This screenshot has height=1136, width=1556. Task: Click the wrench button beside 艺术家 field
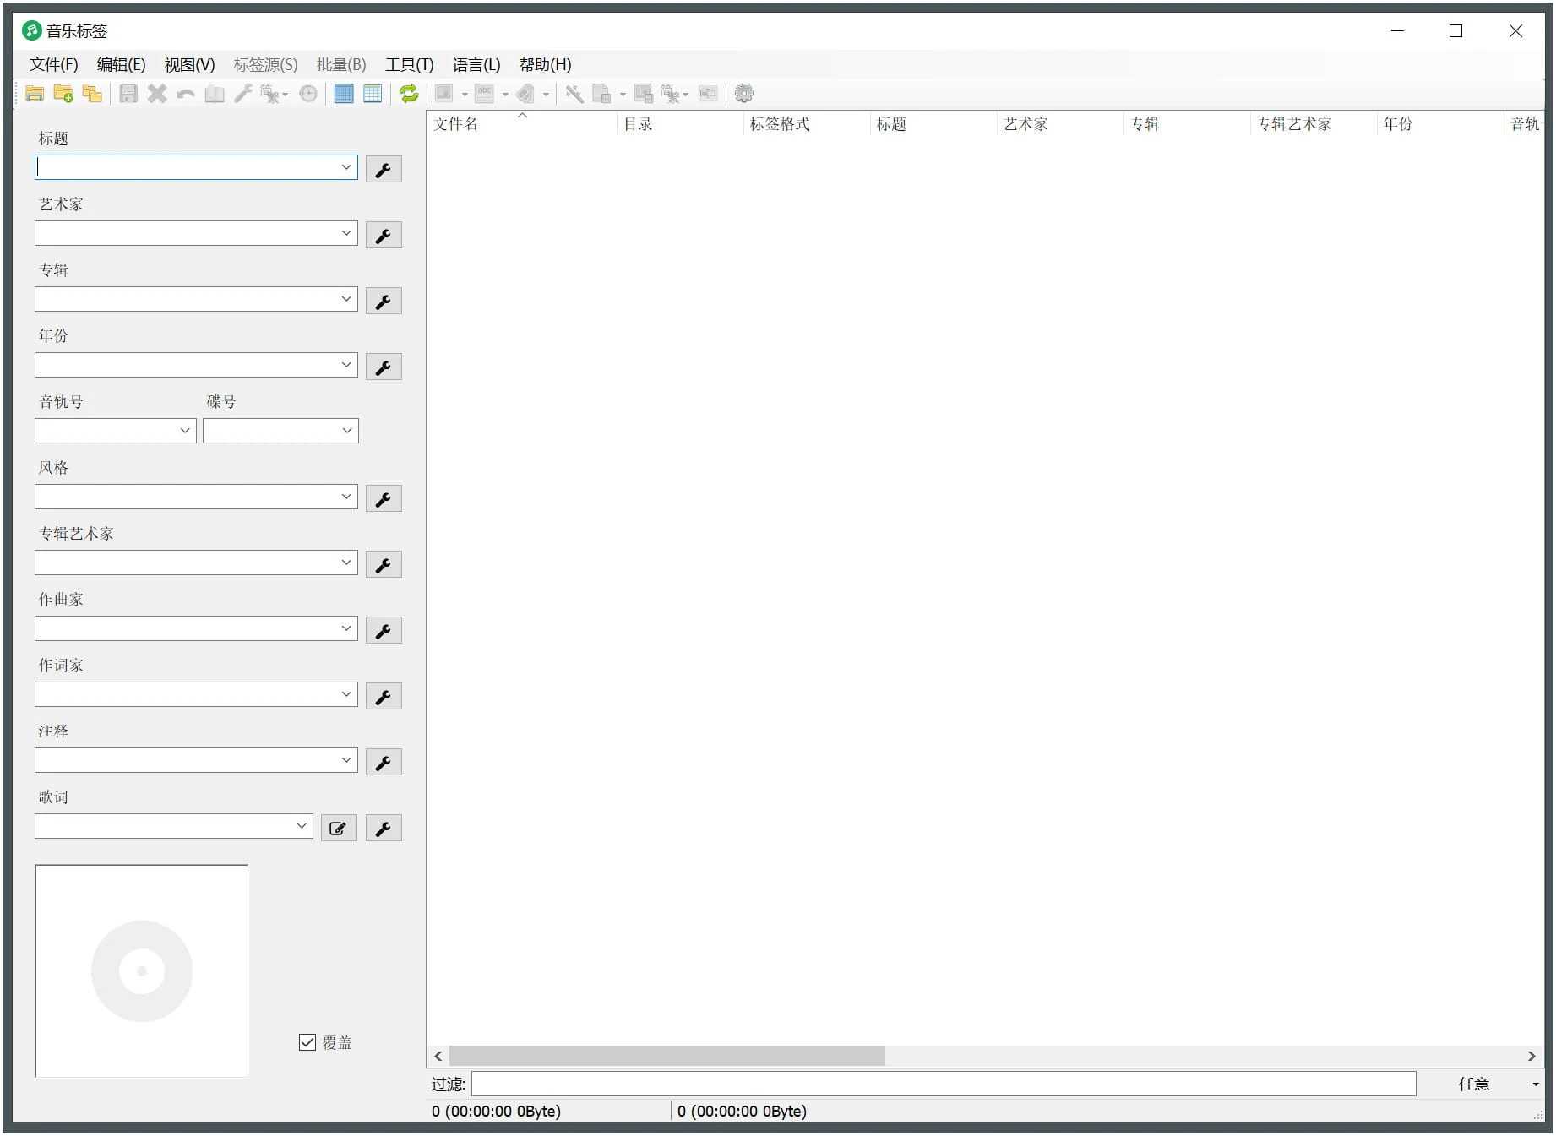pyautogui.click(x=384, y=236)
